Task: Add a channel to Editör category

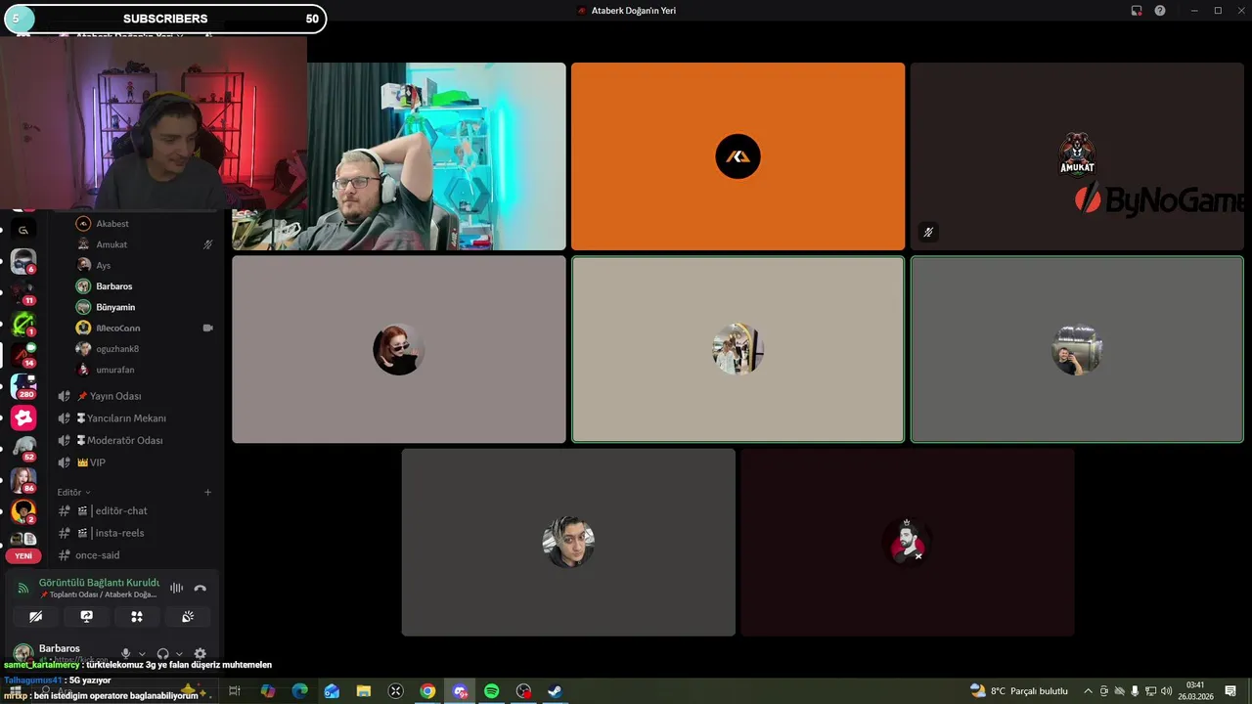Action: 207,492
